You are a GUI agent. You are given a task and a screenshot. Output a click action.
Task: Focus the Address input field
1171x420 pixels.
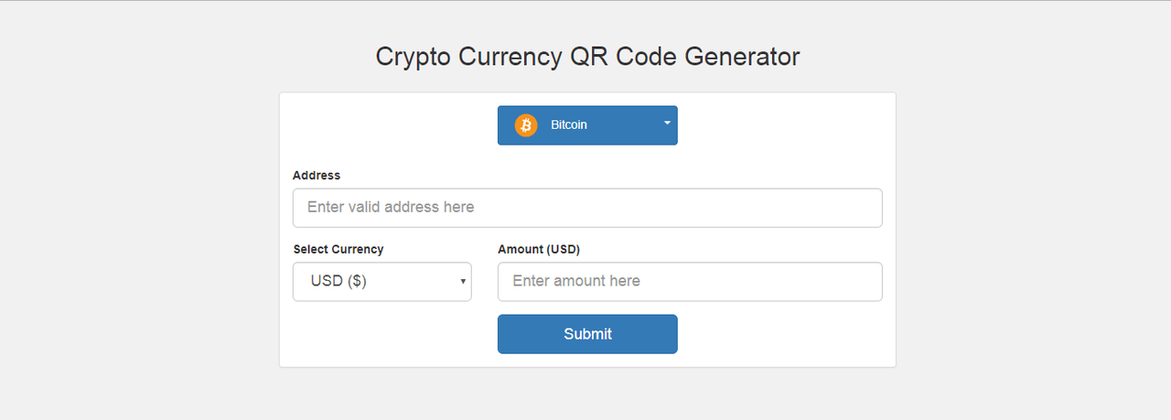[x=587, y=208]
